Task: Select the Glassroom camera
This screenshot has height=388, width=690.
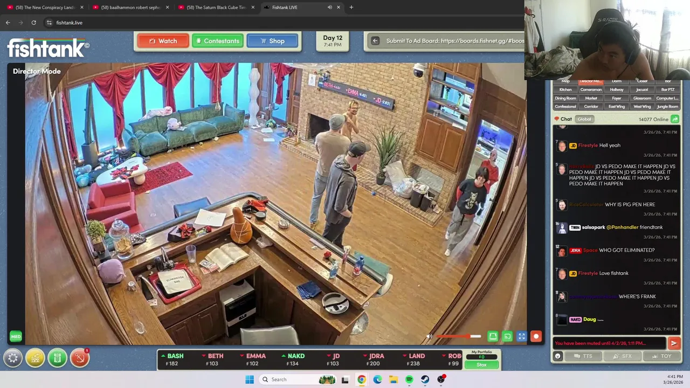Action: click(642, 98)
